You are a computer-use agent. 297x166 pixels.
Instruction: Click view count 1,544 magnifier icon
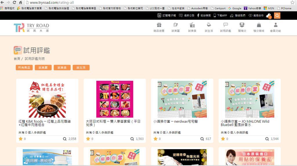point(267,139)
